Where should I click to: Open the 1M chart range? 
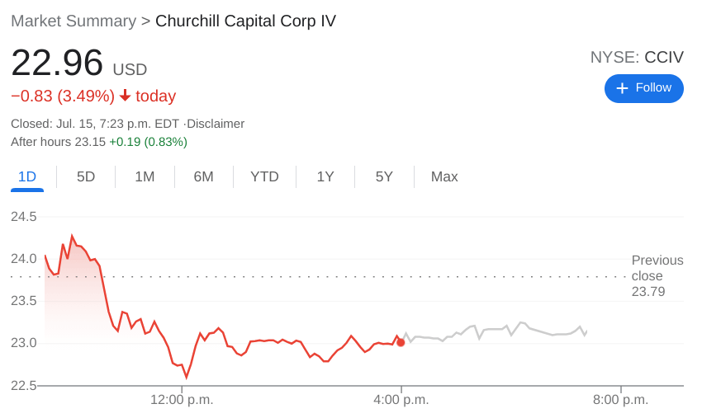[145, 176]
